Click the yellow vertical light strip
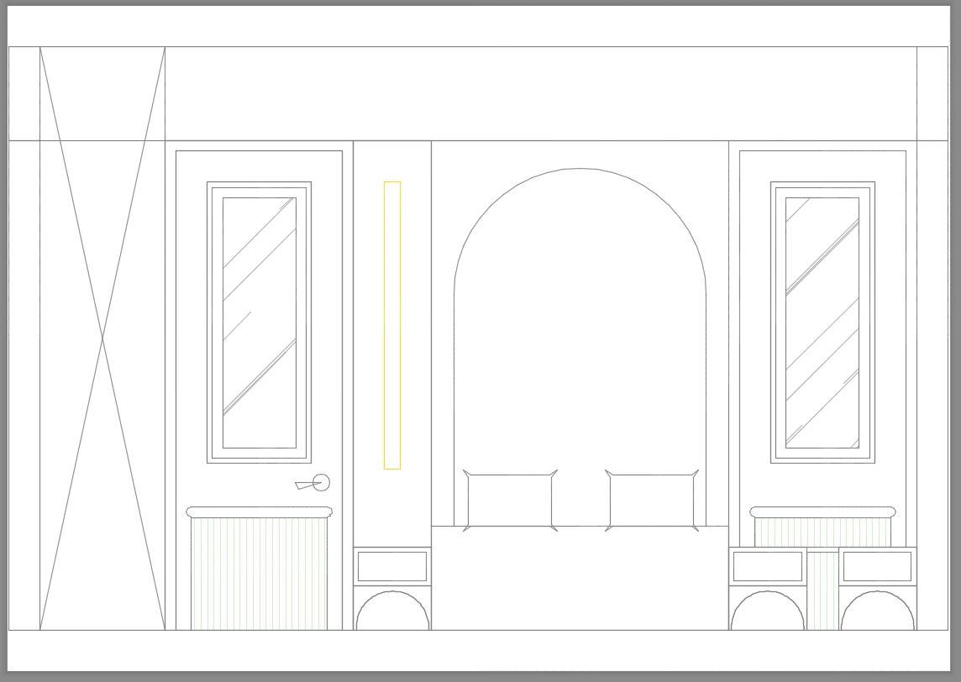This screenshot has width=961, height=682. coord(392,325)
